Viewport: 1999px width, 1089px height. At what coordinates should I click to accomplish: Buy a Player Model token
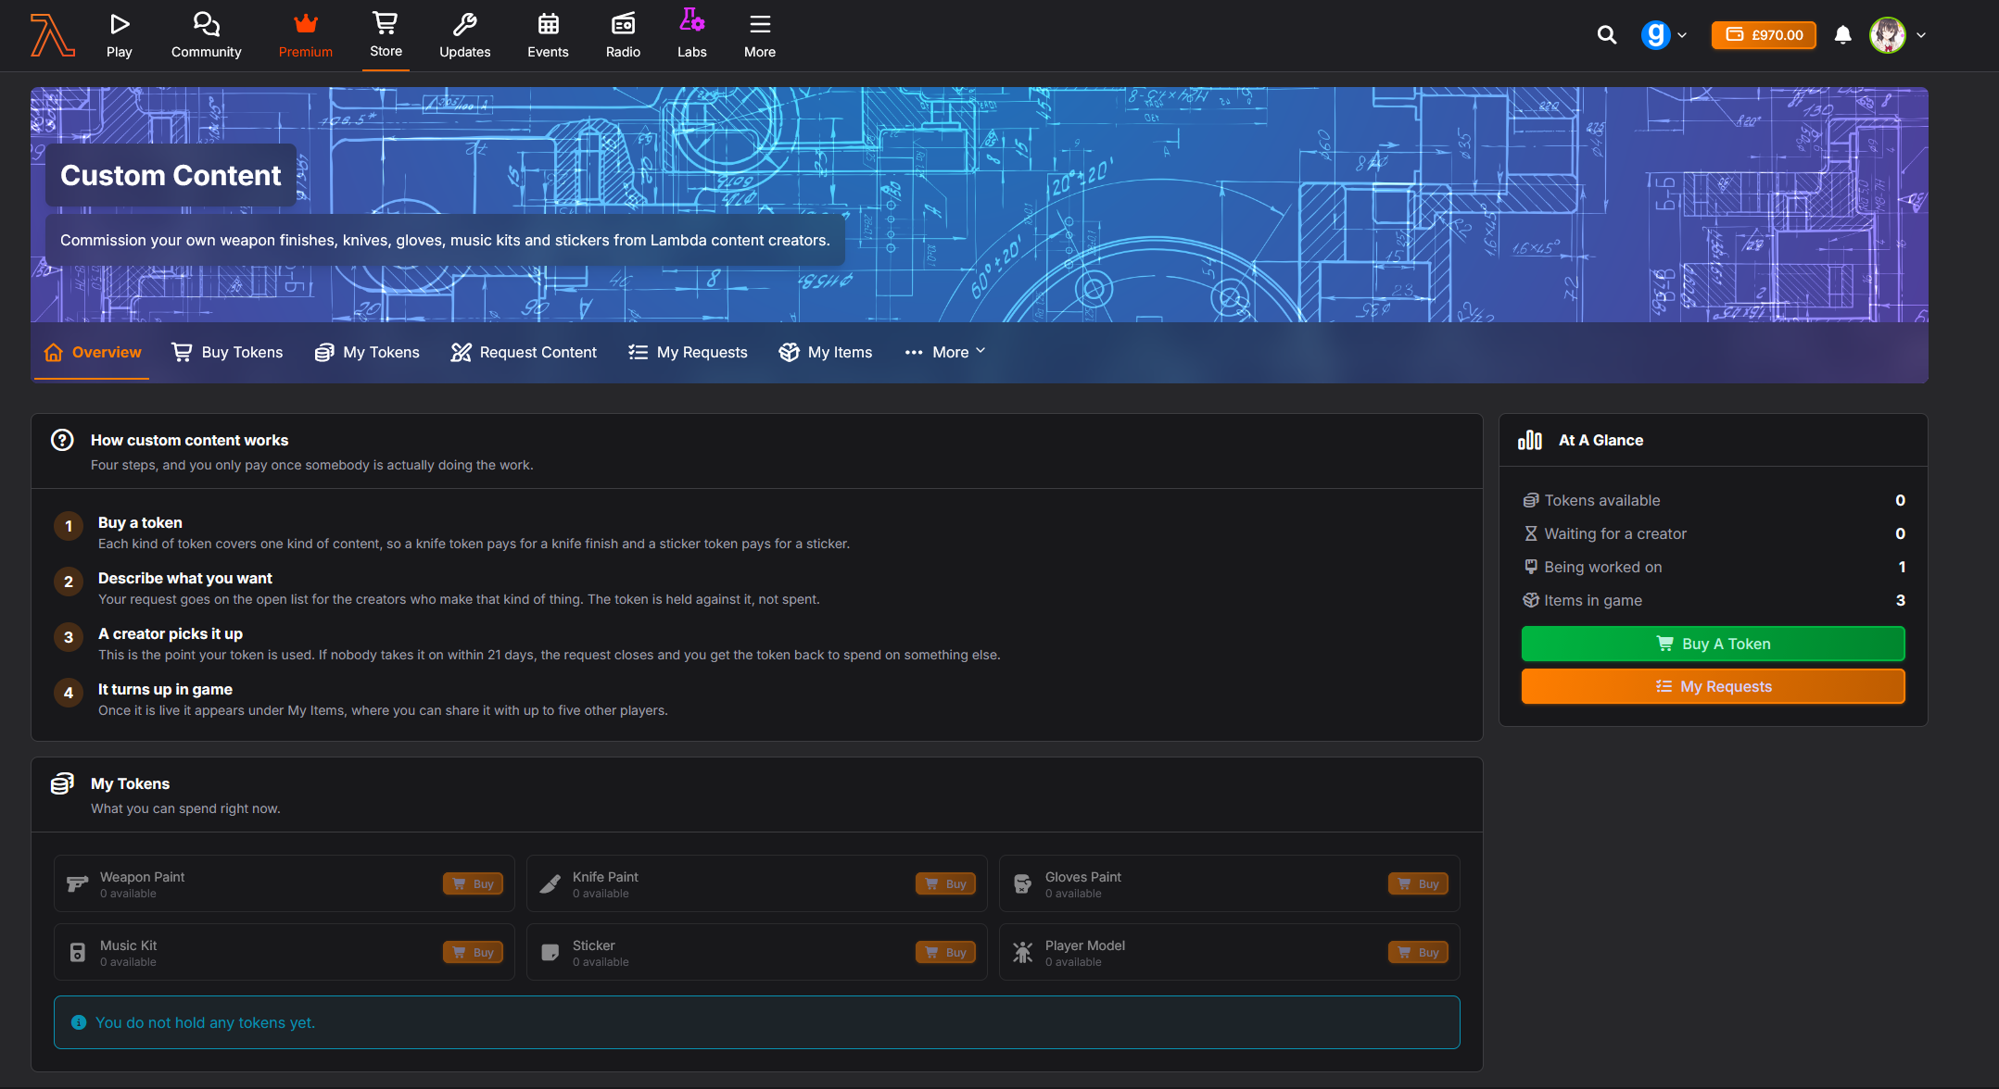[1418, 952]
